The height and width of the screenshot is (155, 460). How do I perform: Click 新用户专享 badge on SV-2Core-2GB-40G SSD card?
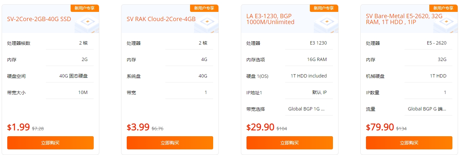85,8
